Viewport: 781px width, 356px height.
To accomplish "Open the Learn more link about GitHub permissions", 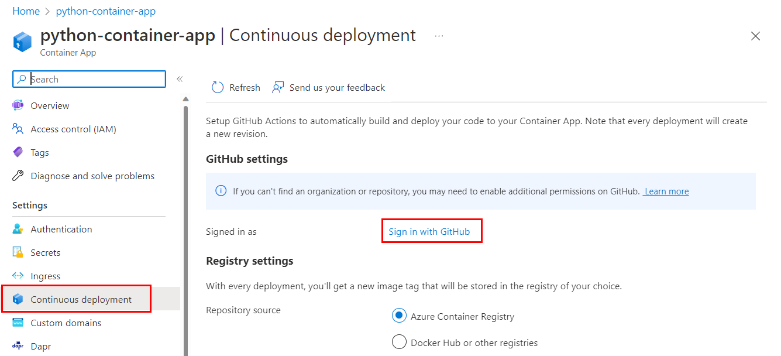I will [x=665, y=191].
